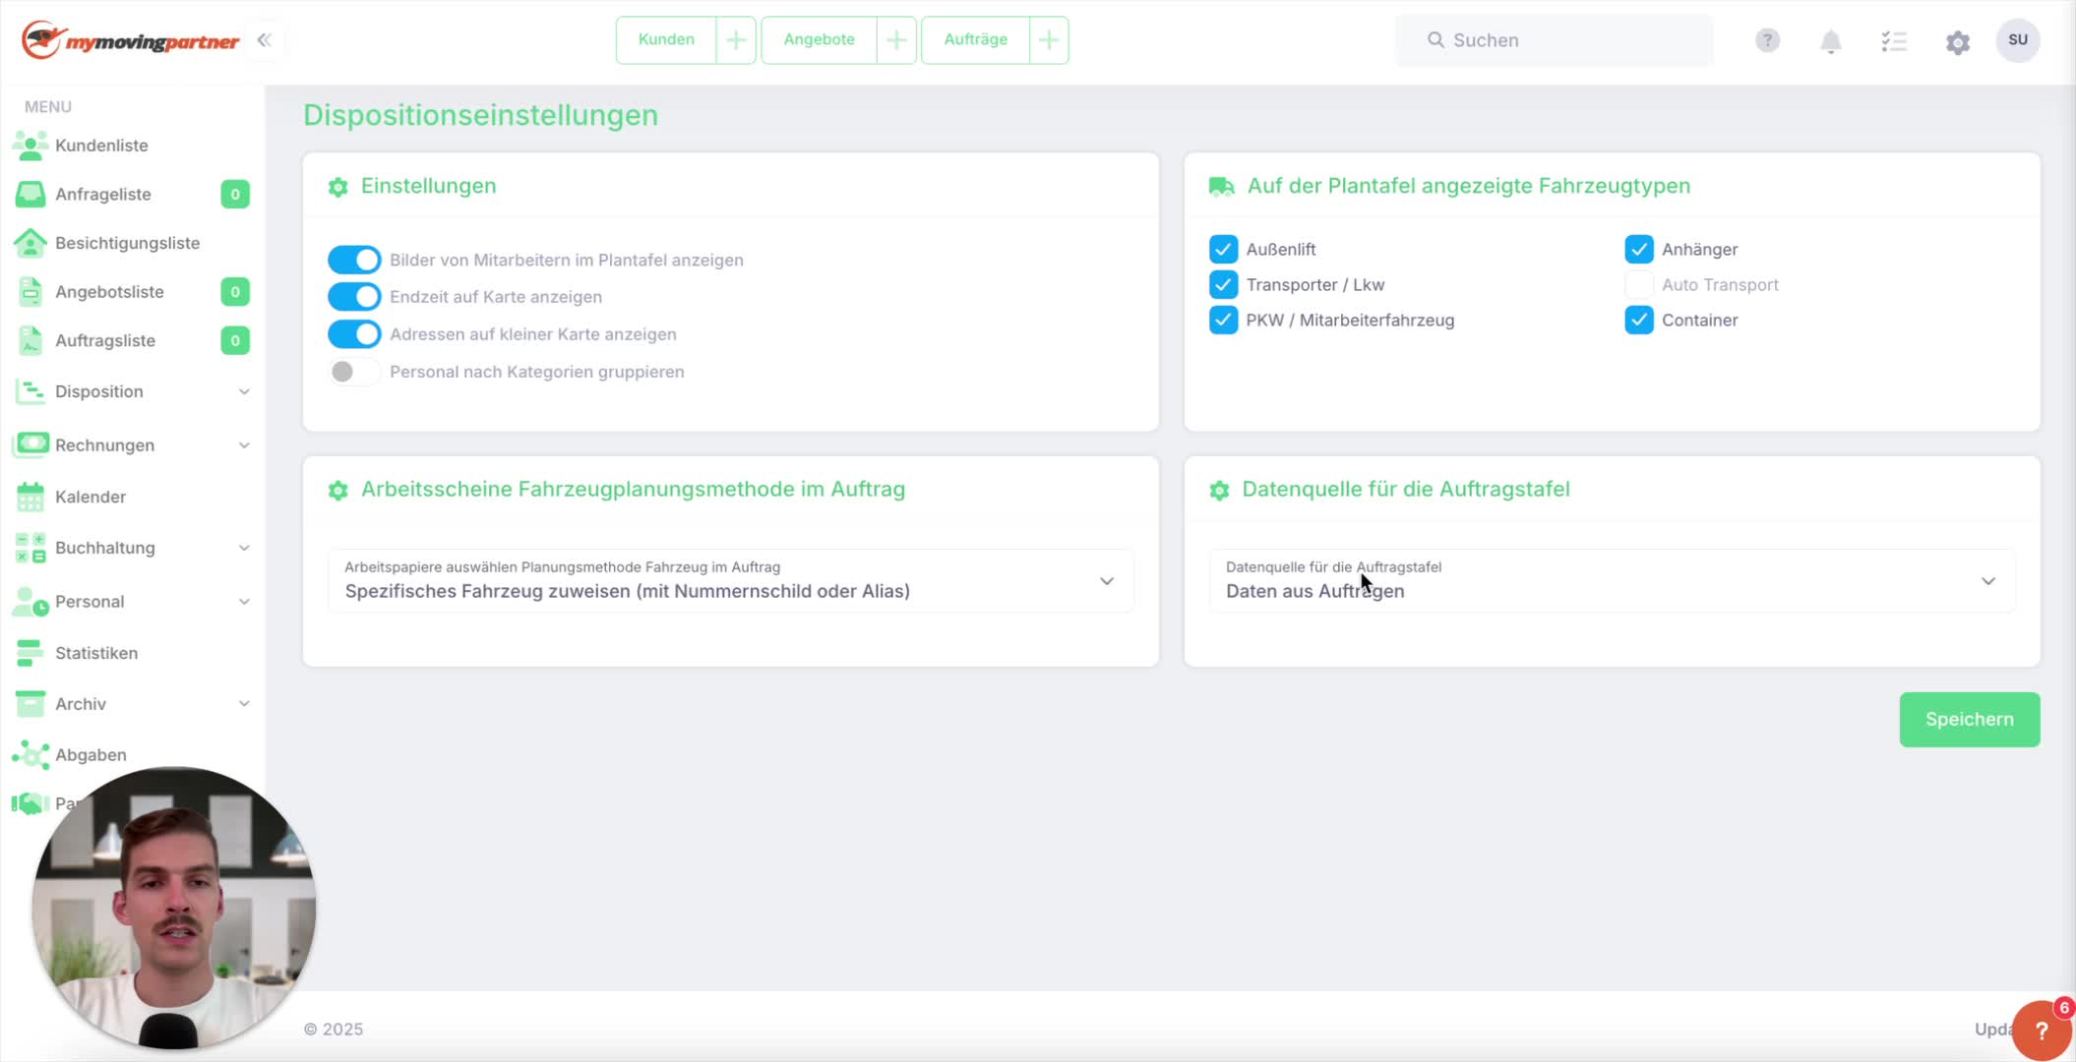Open the task checklist icon in header

pyautogui.click(x=1894, y=41)
